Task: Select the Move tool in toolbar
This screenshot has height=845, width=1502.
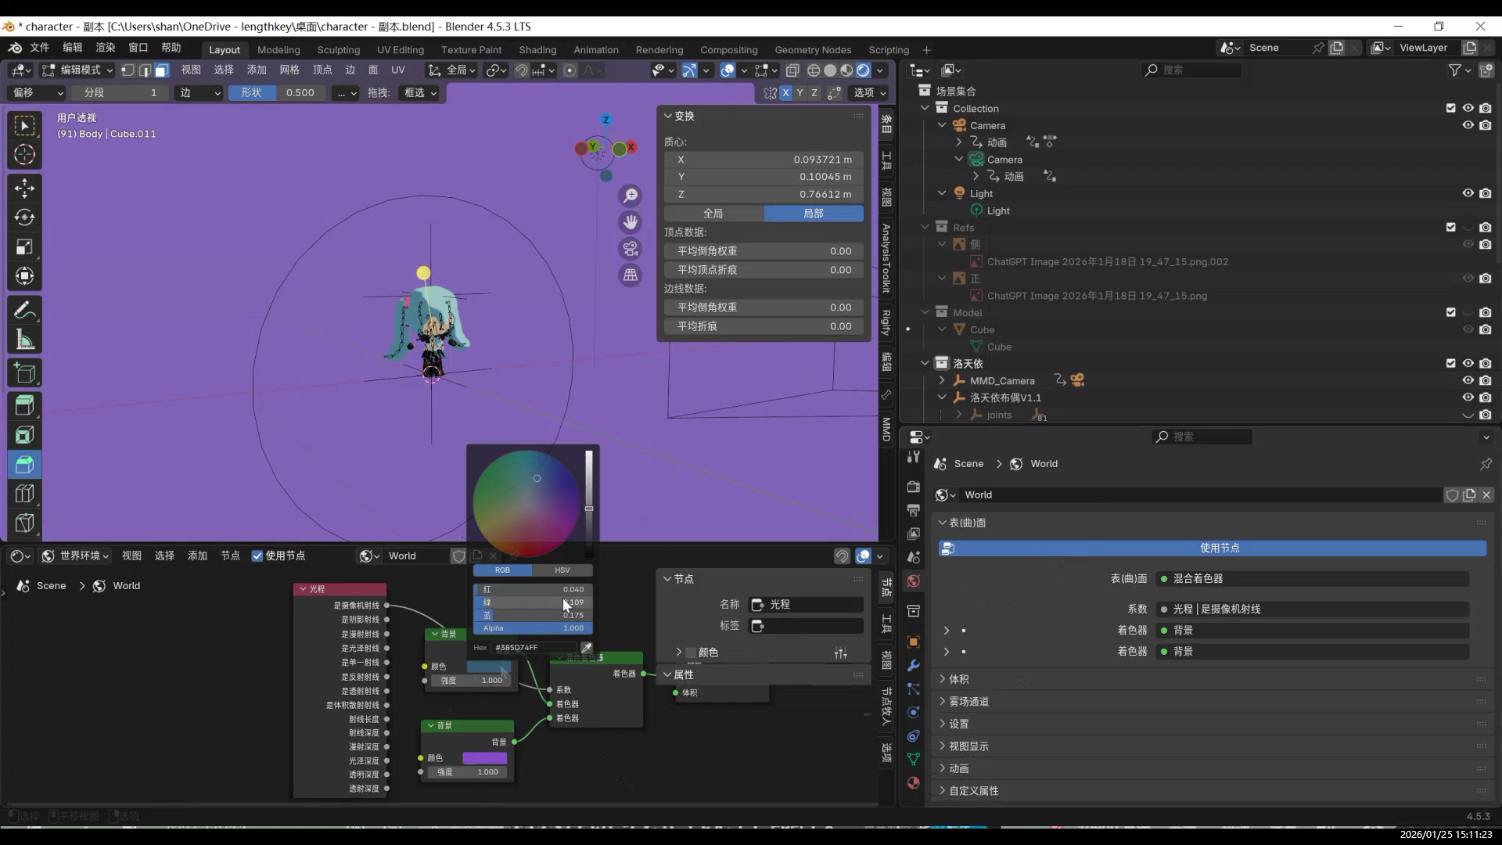Action: pyautogui.click(x=24, y=188)
